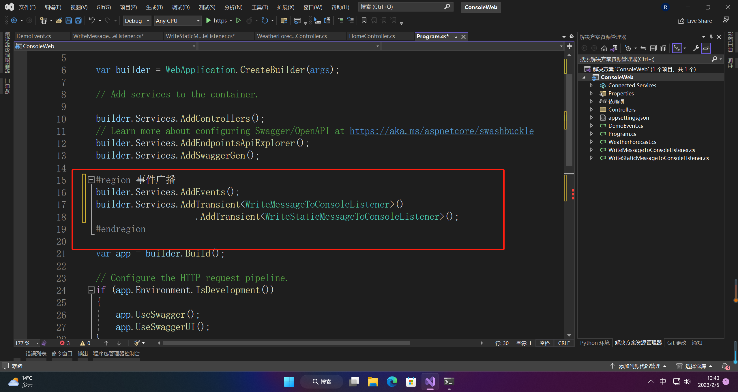Collapse all items in Solution Explorer
Screen dimensions: 738x392
[653, 48]
